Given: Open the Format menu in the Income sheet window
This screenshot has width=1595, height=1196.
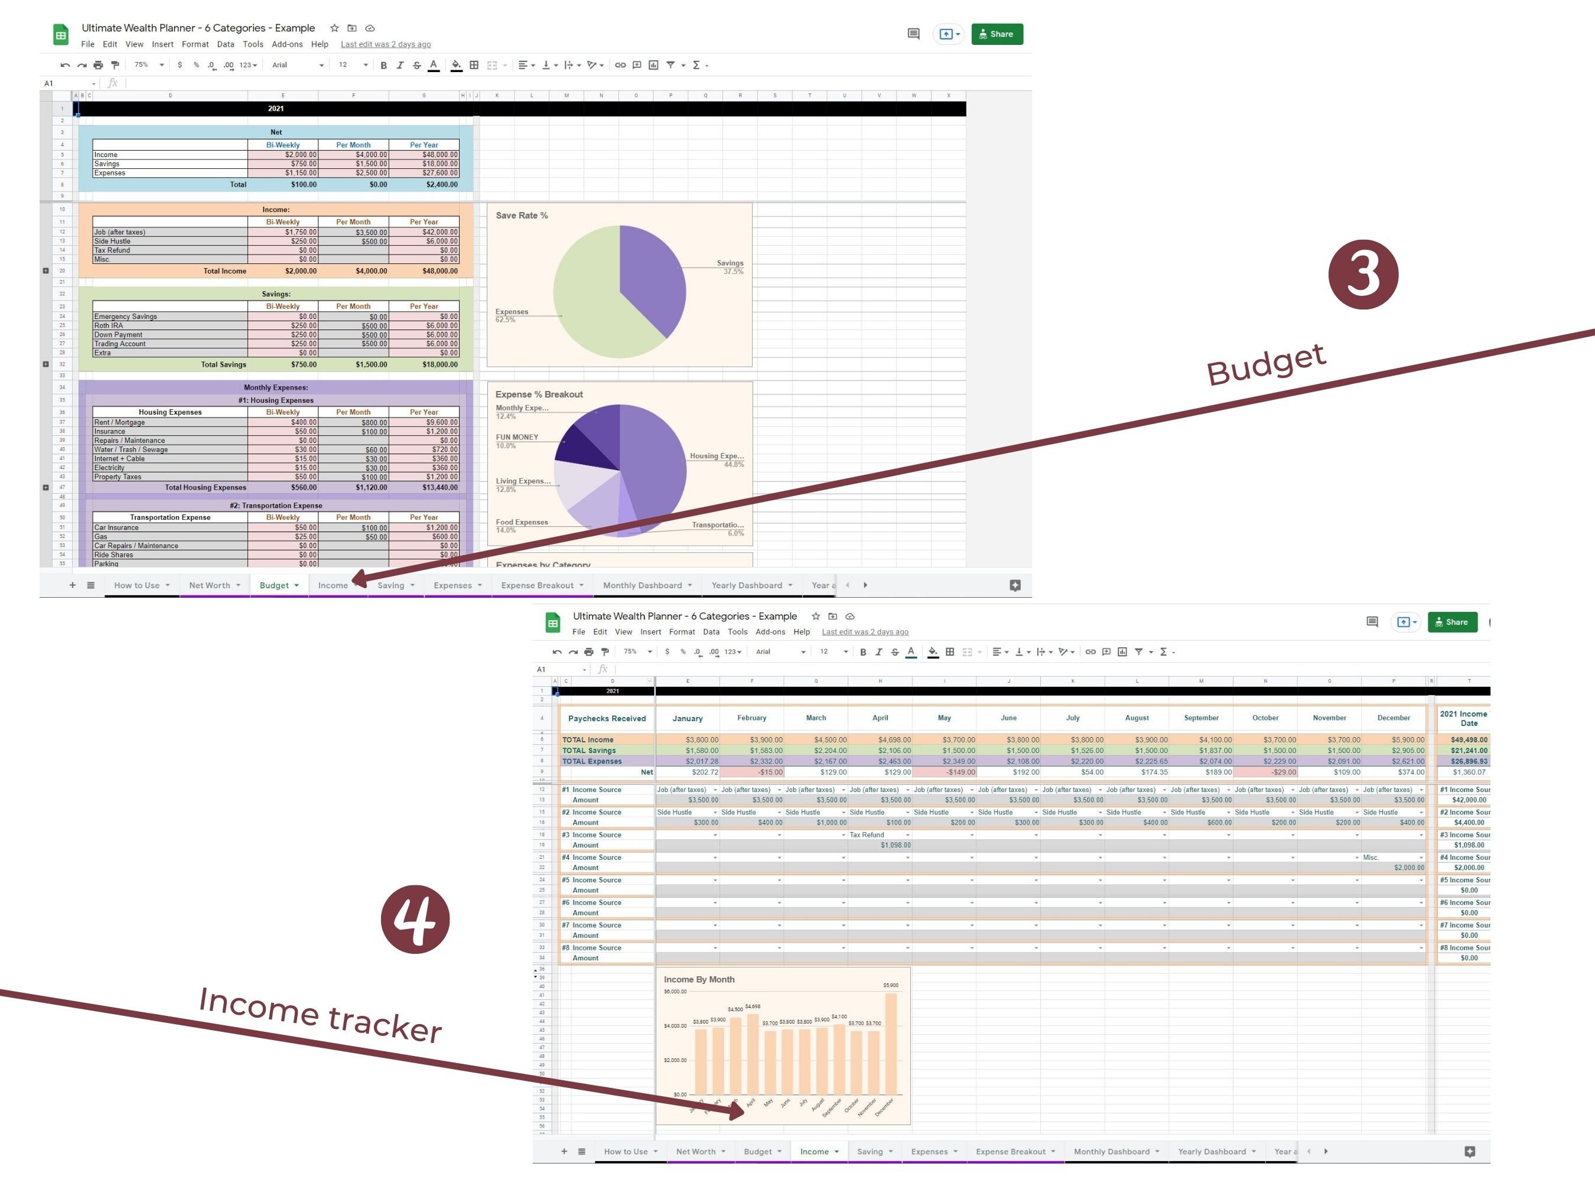Looking at the screenshot, I should 681,631.
